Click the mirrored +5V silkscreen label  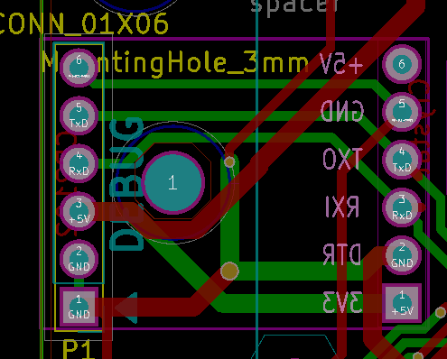coord(341,64)
